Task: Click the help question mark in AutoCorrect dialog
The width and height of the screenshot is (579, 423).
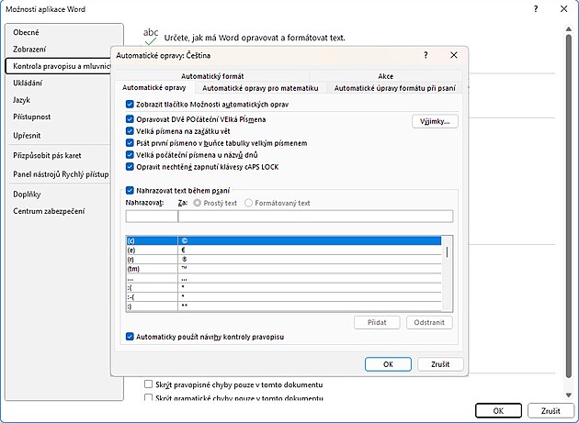Action: (426, 56)
